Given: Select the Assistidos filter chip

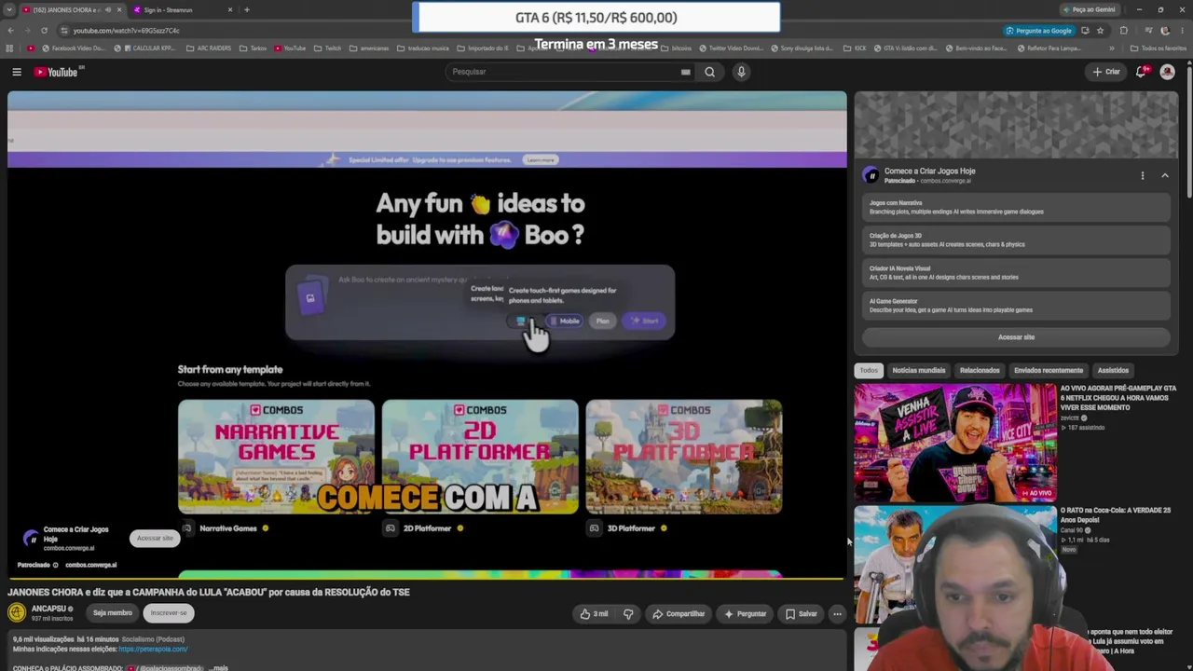Looking at the screenshot, I should pos(1113,370).
